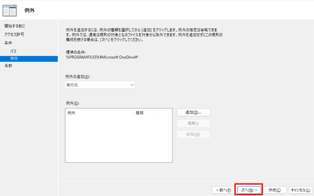Click 作成(C) to create the rule
This screenshot has width=314, height=196.
click(274, 190)
